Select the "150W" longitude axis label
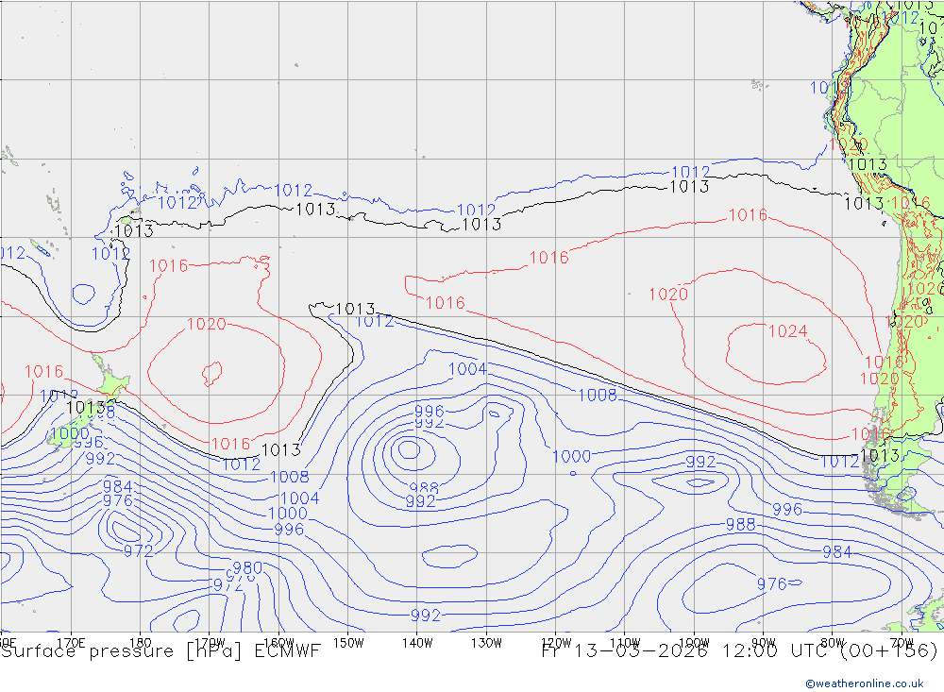 pyautogui.click(x=348, y=643)
